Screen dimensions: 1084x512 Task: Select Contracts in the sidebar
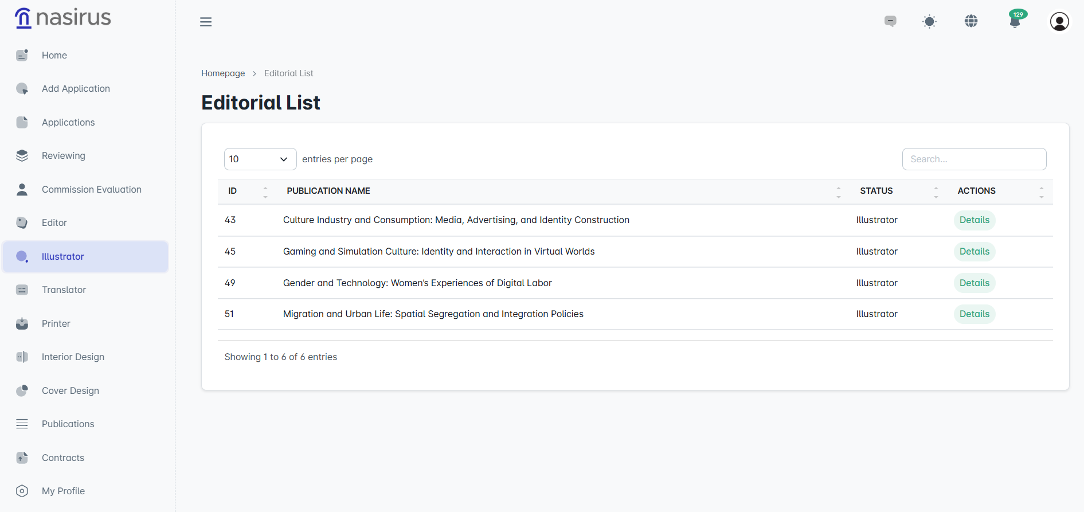coord(62,458)
